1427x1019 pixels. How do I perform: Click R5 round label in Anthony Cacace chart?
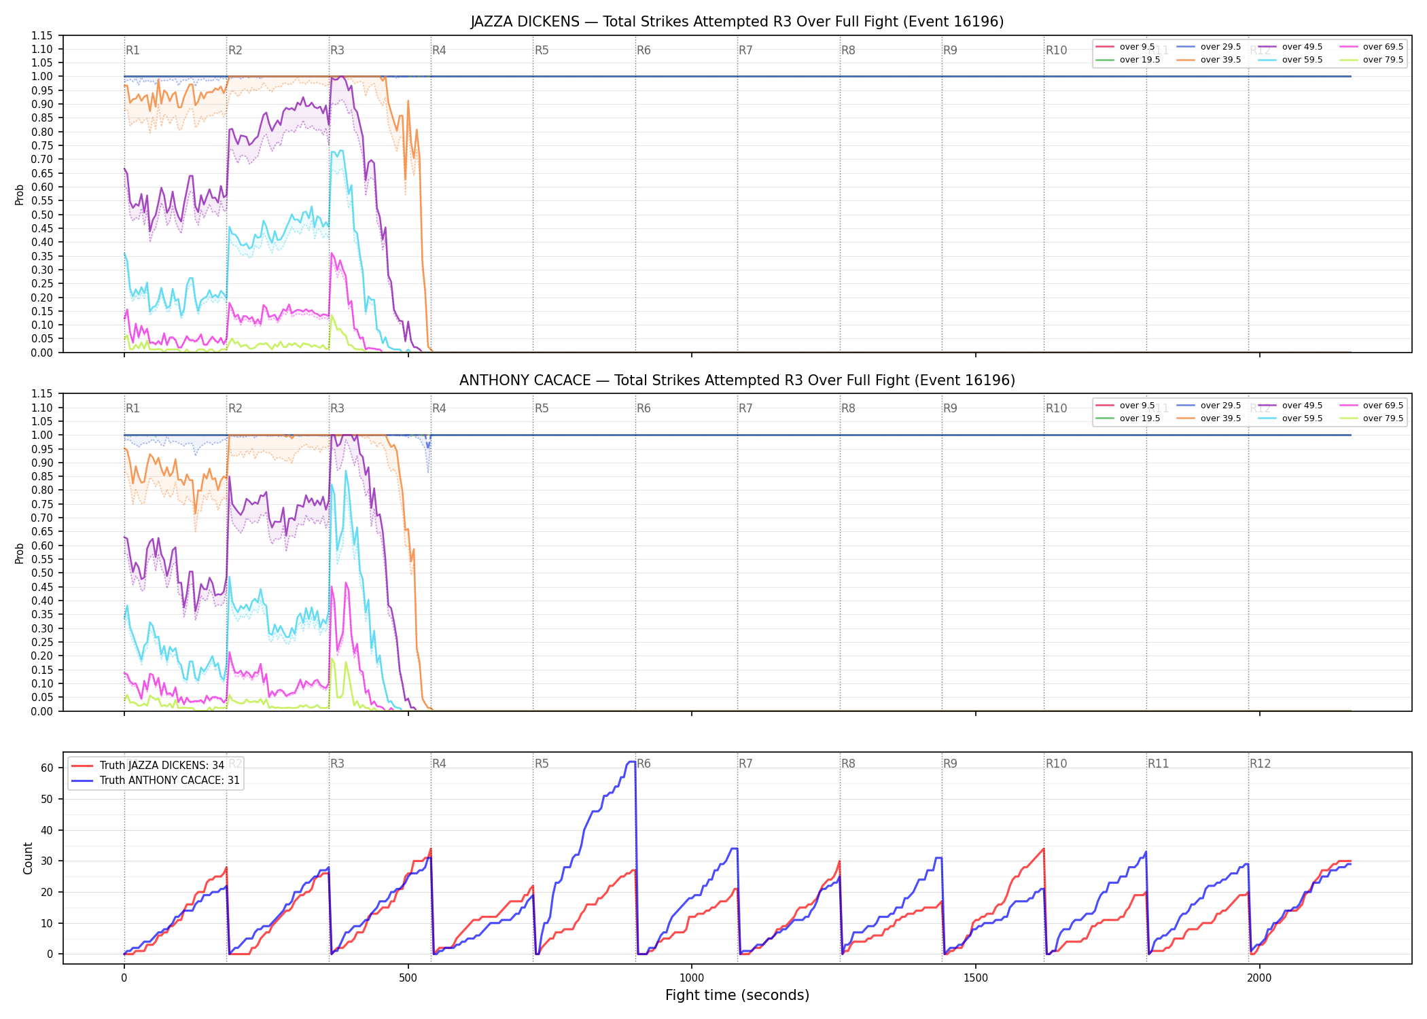[x=542, y=408]
